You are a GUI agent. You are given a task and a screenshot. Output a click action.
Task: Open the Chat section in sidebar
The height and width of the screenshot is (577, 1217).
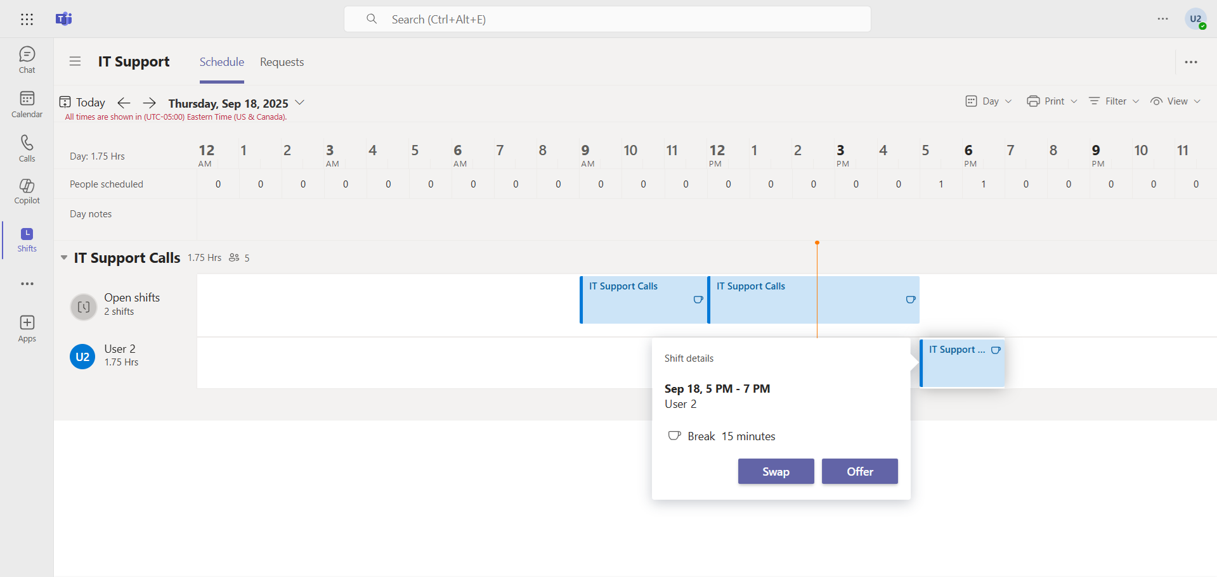tap(27, 60)
